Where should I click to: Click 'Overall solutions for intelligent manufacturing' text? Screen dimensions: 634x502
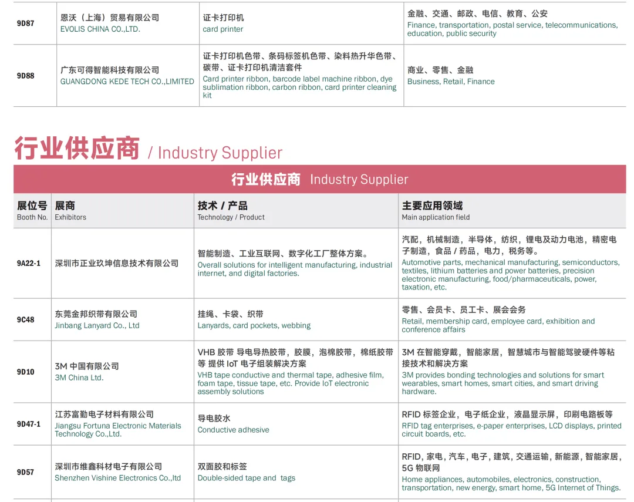tap(295, 269)
